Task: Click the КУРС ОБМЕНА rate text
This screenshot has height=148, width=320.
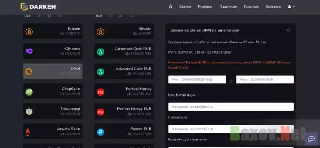Action: (x=199, y=52)
